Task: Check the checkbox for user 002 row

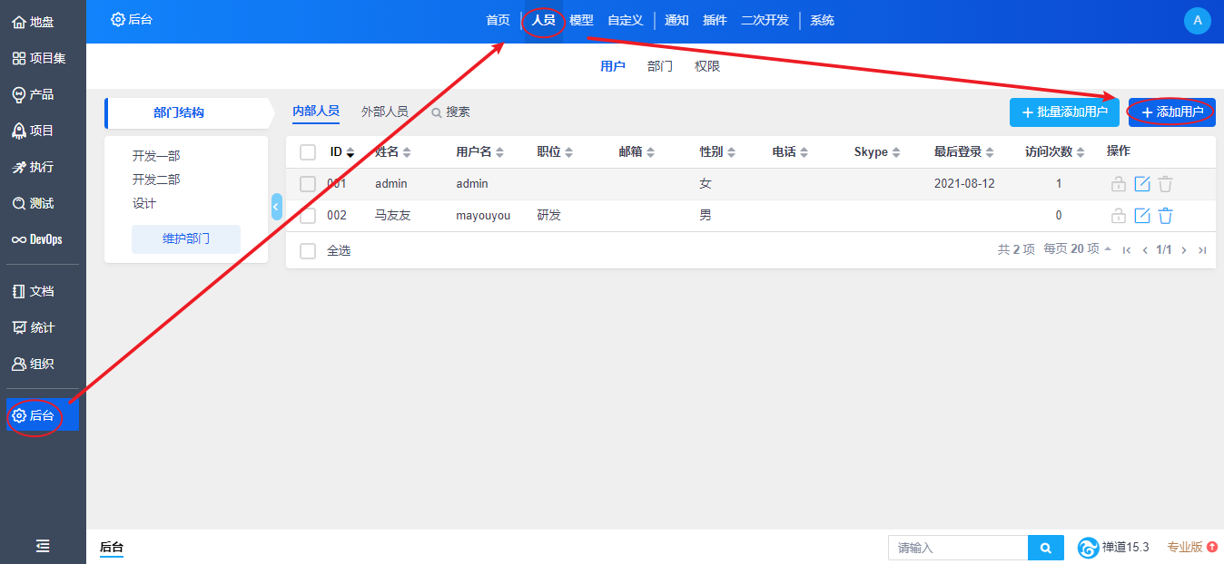Action: click(x=308, y=216)
